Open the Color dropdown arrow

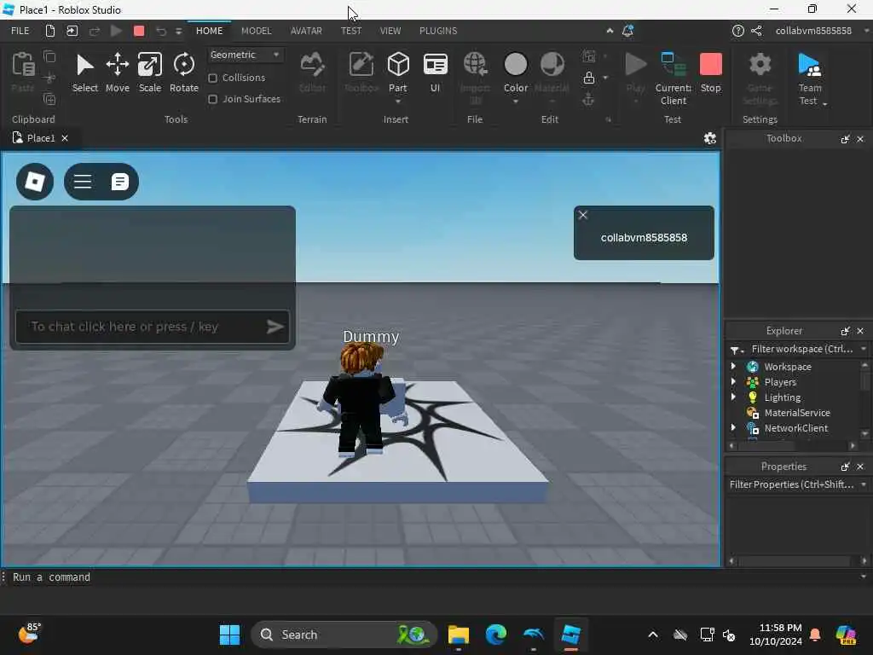point(516,102)
